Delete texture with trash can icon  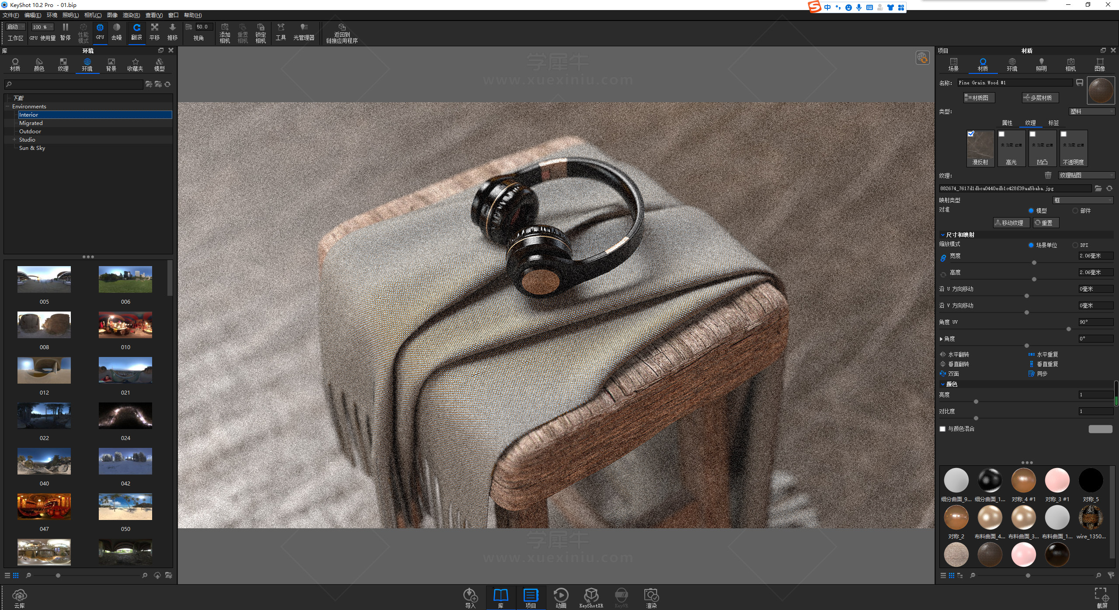click(x=1048, y=175)
